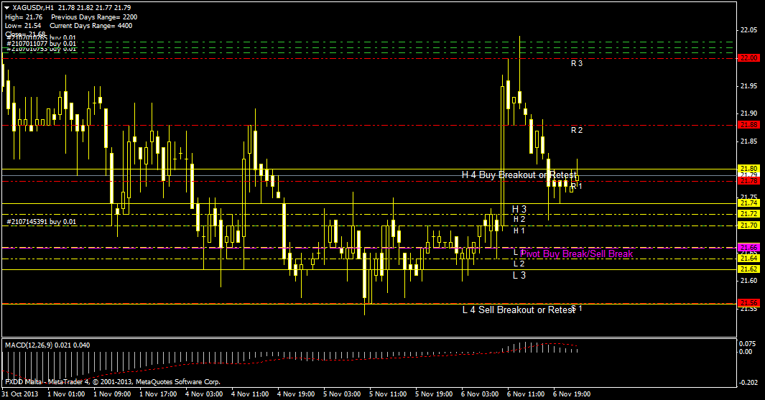
Task: Click -0.202 on the MACD scale
Action: point(748,383)
